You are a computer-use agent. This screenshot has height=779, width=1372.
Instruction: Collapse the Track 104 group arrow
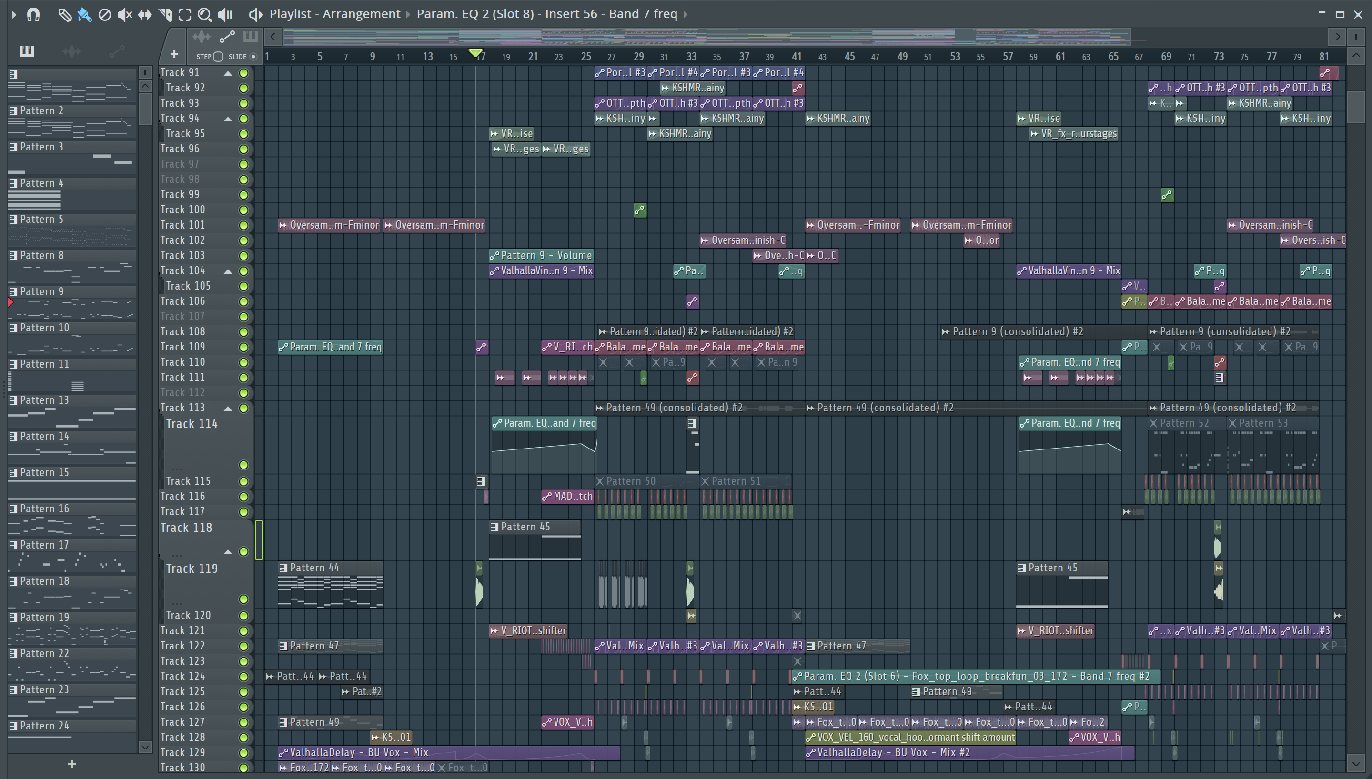pos(228,271)
